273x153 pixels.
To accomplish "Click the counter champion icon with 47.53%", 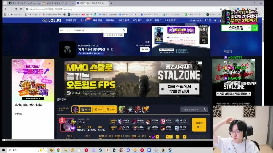I will [x=148, y=121].
